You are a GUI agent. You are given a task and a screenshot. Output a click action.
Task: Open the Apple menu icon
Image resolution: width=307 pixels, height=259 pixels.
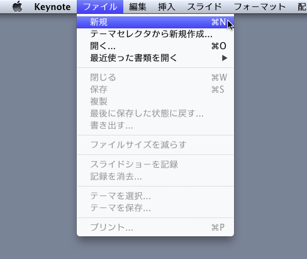[x=18, y=7]
